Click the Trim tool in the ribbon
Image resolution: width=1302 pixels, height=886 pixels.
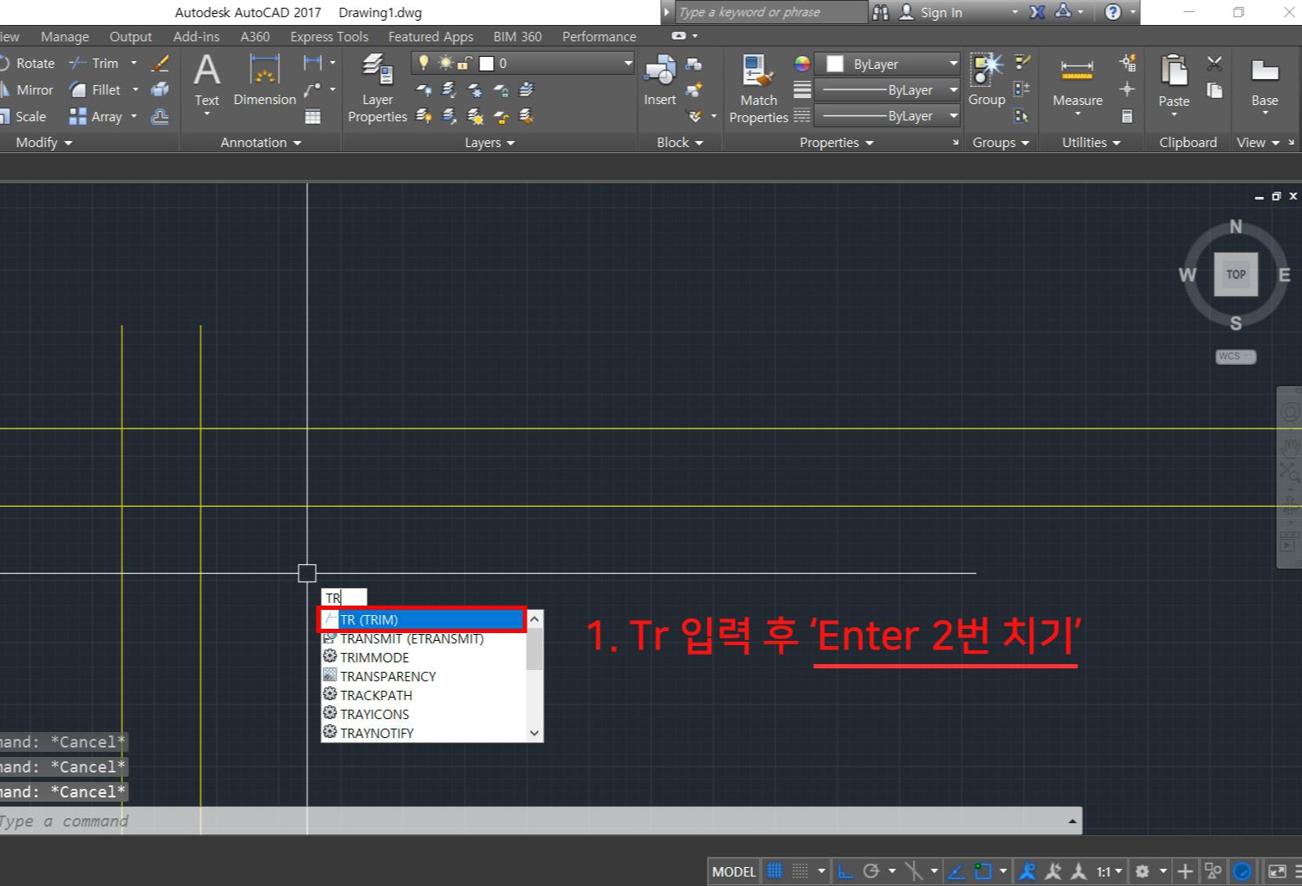pyautogui.click(x=95, y=64)
